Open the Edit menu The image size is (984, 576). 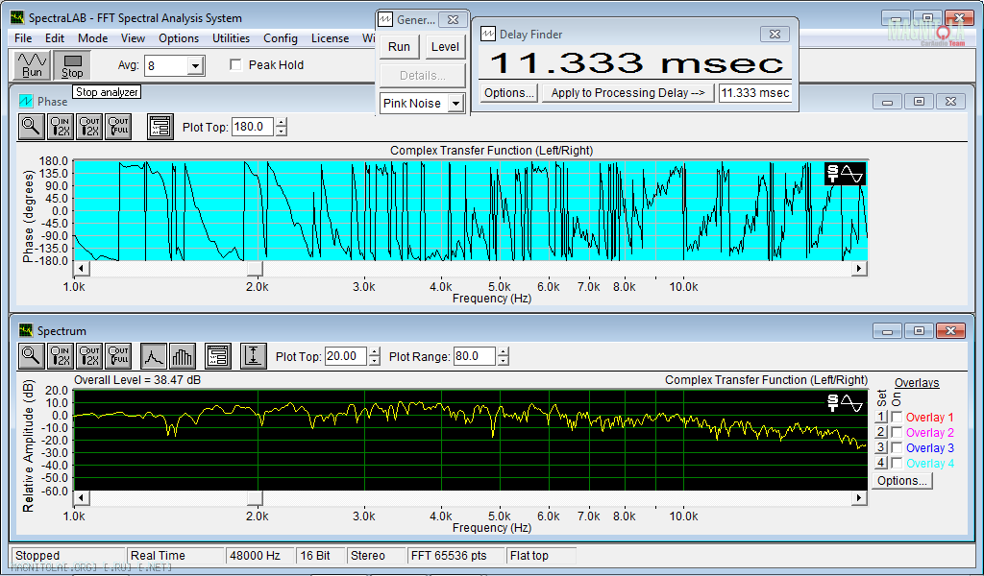[x=55, y=38]
